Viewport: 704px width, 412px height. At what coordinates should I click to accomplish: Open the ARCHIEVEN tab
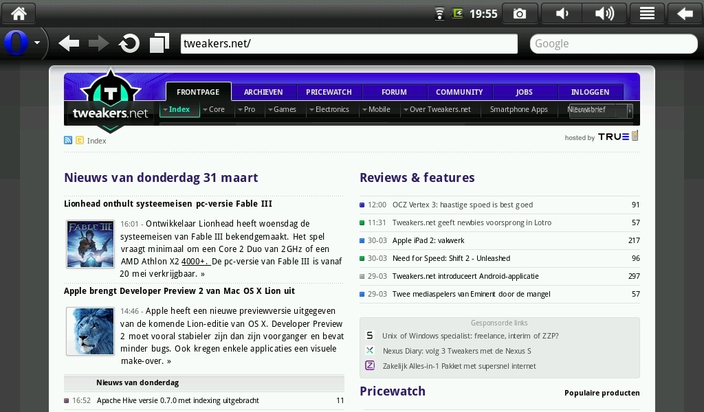(x=263, y=92)
